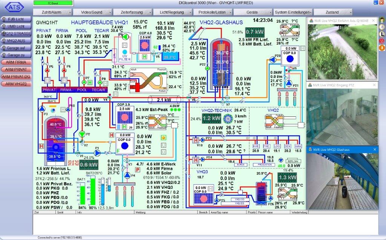Select the UV FILTER symbol

pos(124,56)
